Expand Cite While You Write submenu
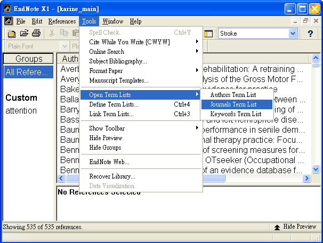323x243 pixels. pyautogui.click(x=197, y=42)
